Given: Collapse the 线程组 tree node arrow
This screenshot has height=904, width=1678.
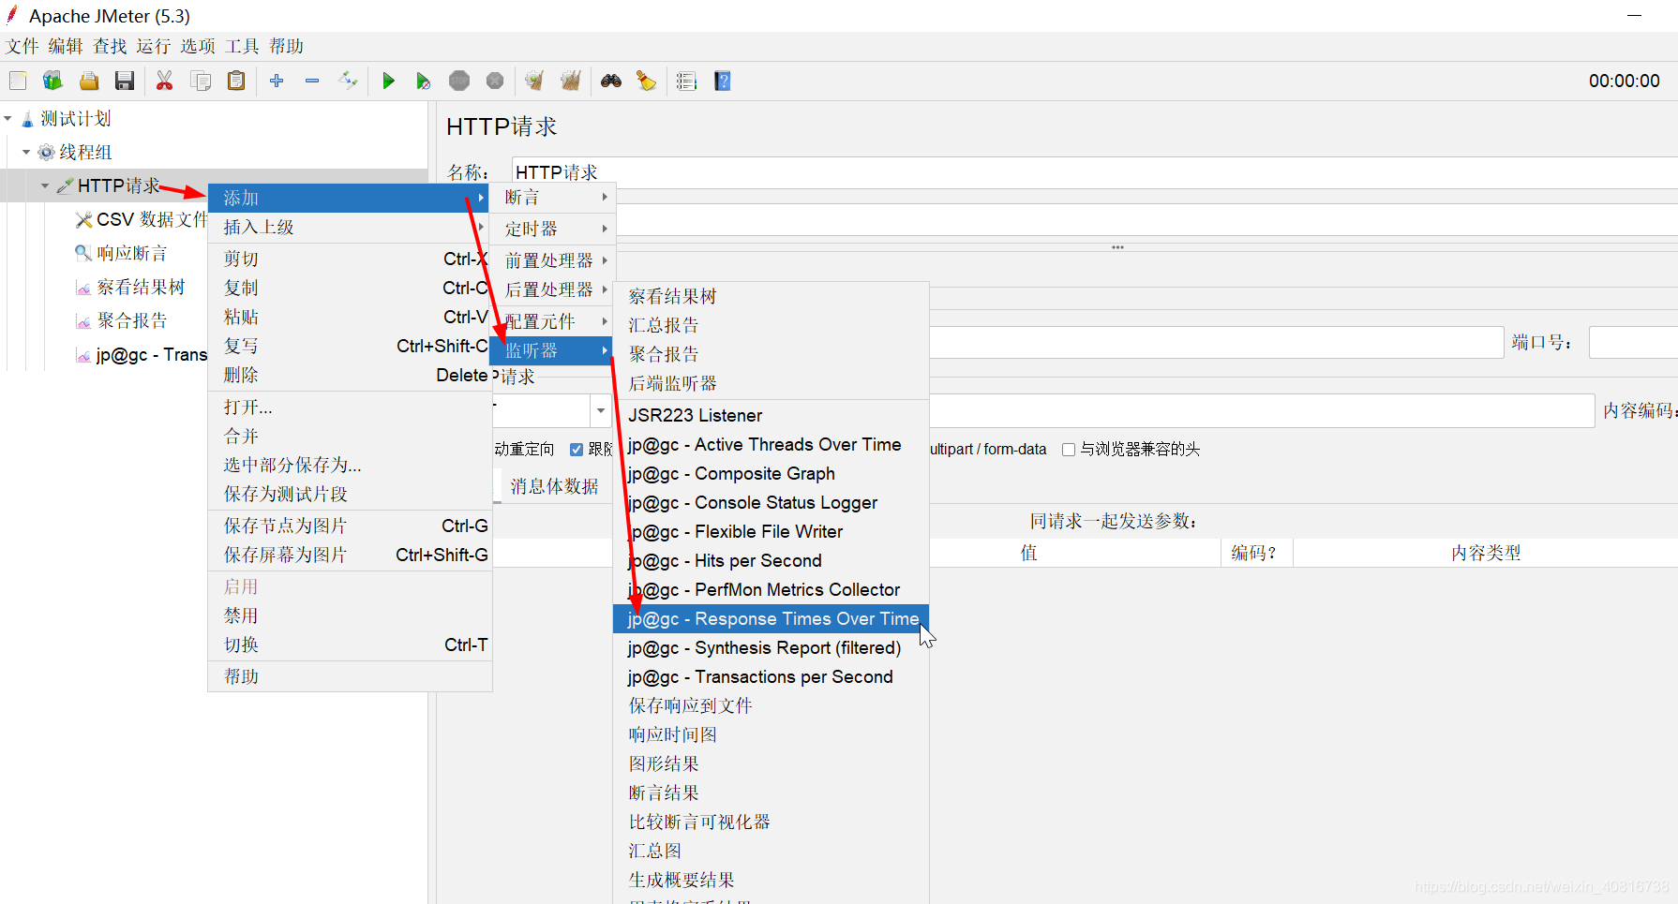Looking at the screenshot, I should pyautogui.click(x=26, y=153).
